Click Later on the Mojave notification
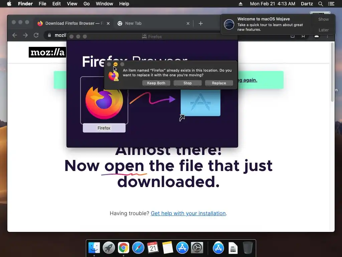Viewport: 342px width, 257px height. point(323,30)
